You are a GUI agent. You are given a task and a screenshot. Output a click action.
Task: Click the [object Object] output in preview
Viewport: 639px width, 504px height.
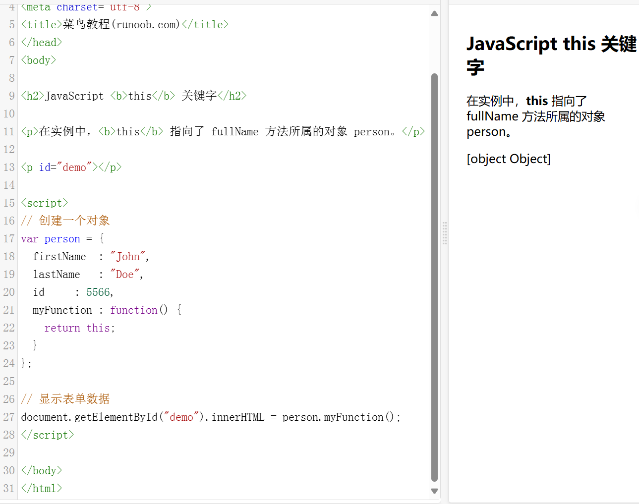coord(509,159)
